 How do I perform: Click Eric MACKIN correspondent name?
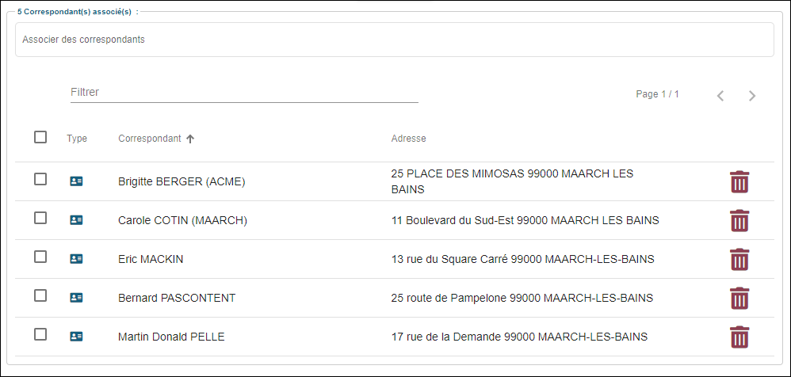[151, 259]
